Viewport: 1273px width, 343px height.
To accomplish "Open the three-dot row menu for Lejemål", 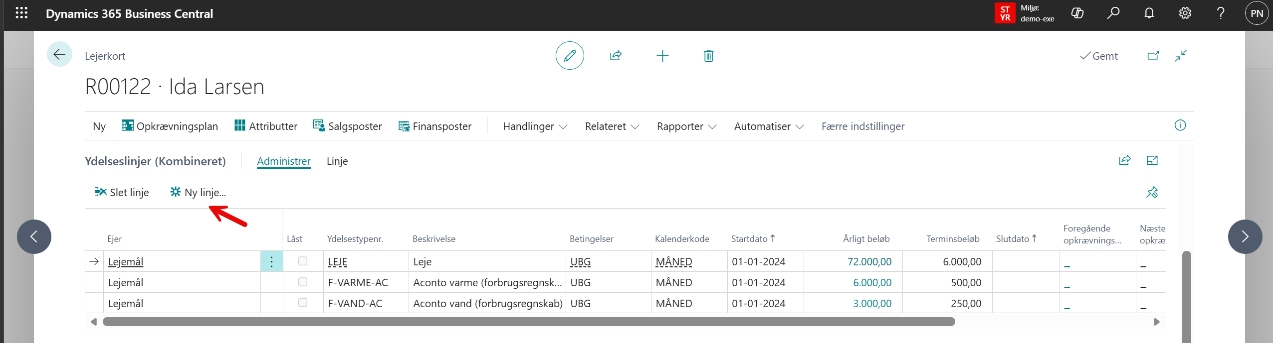I will pyautogui.click(x=271, y=261).
